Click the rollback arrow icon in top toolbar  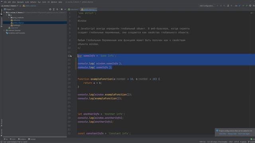point(253,6)
